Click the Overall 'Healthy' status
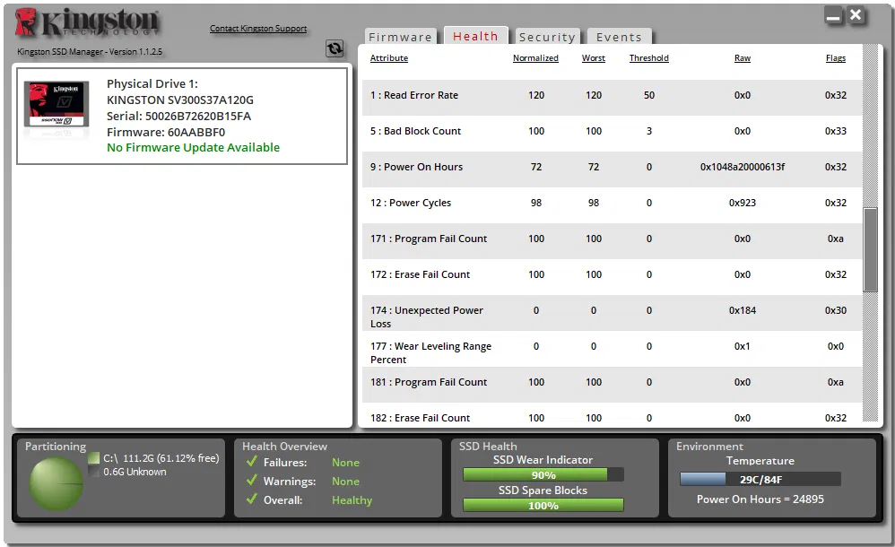895x547 pixels. (352, 500)
